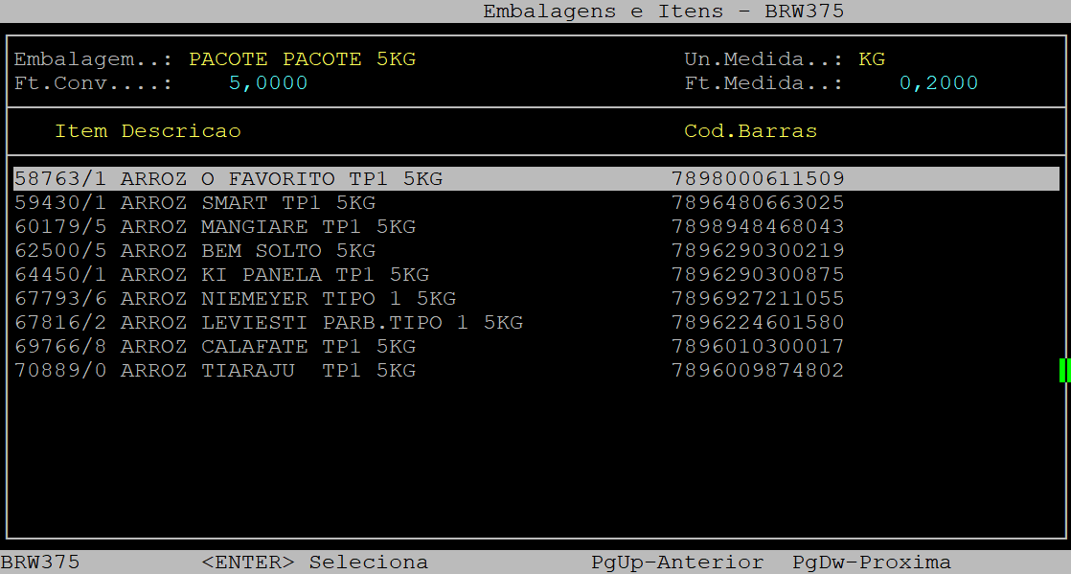Pick 'ARROZ NIEMEYER TIPO 1 5KG' description
Screen dimensions: 1071x574
click(288, 299)
